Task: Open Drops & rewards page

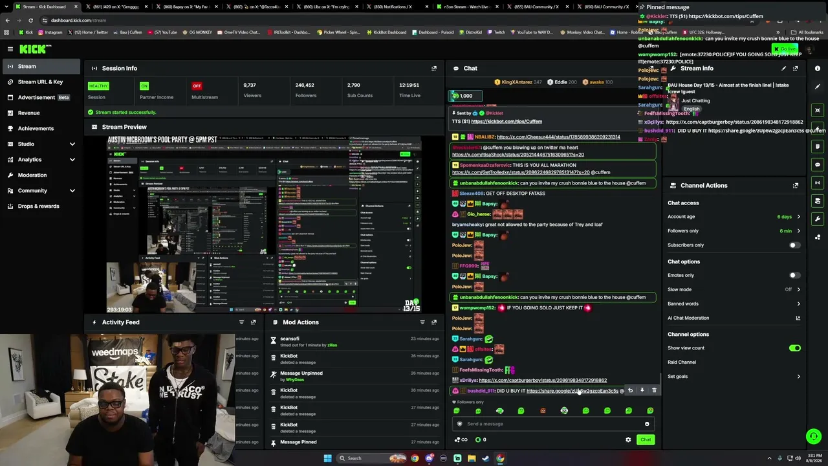Action: coord(40,206)
